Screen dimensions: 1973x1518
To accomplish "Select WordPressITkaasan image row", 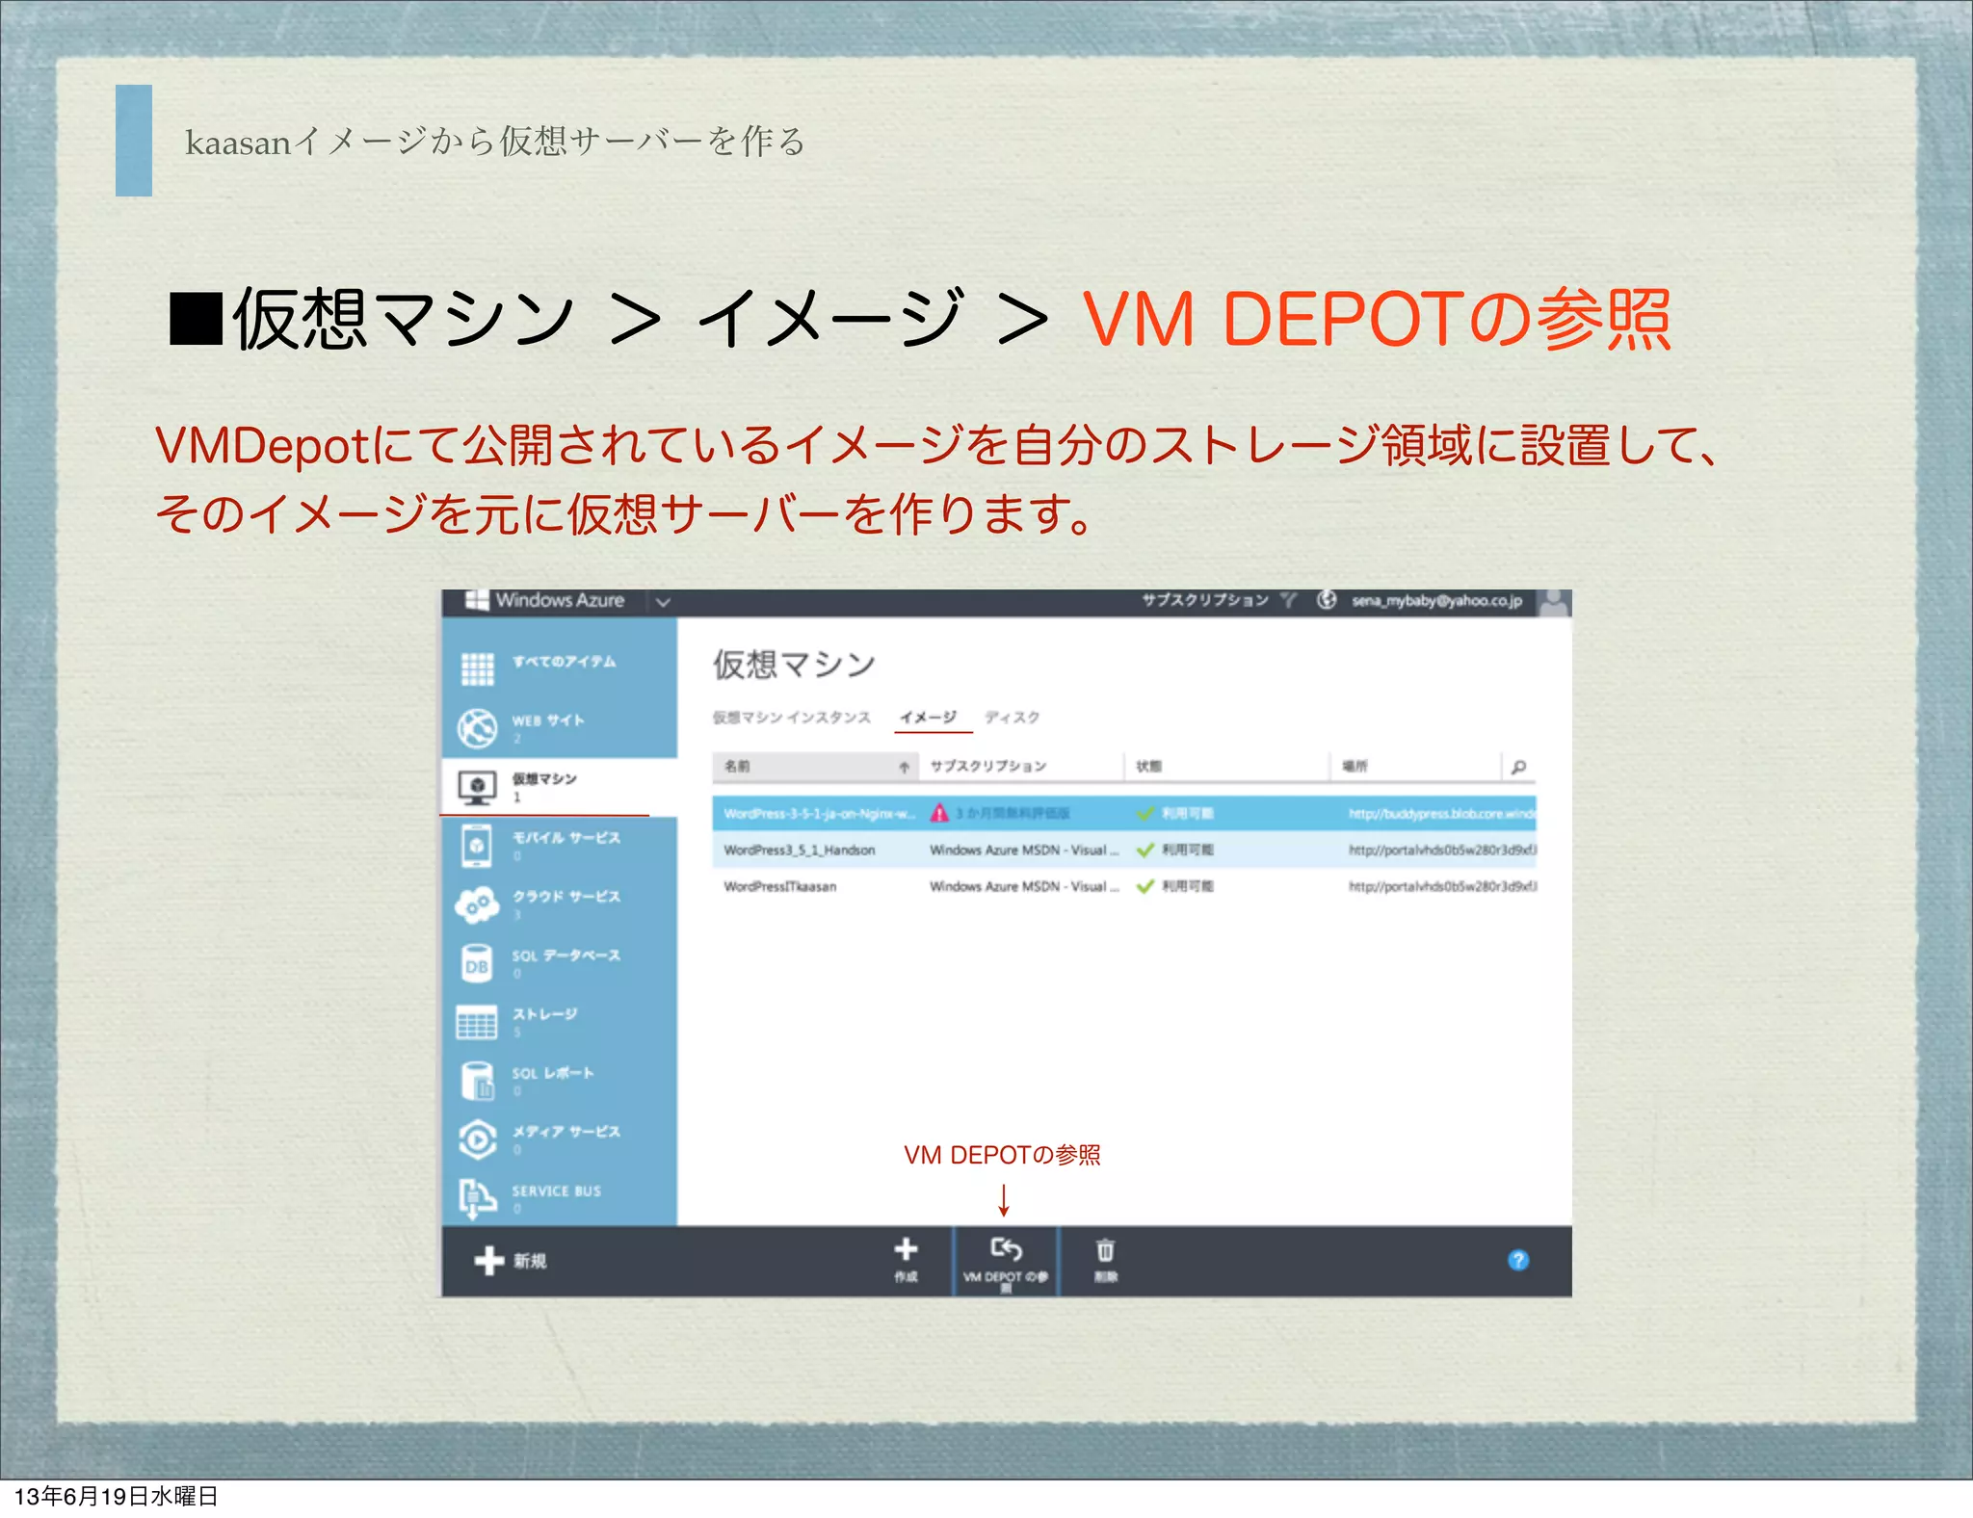I will [x=1123, y=887].
